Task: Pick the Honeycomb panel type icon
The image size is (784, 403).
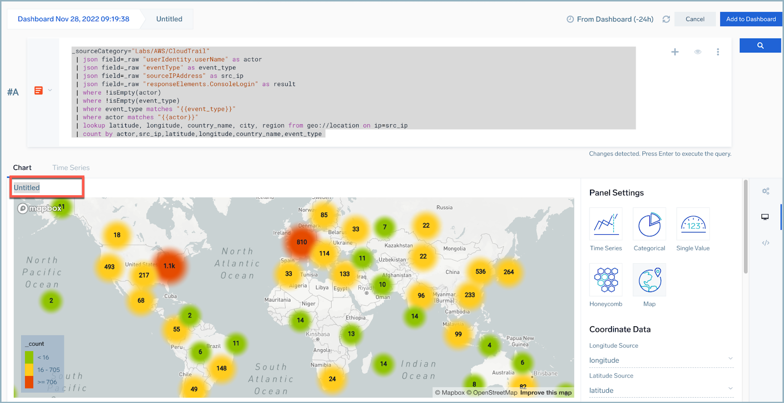Action: click(606, 280)
